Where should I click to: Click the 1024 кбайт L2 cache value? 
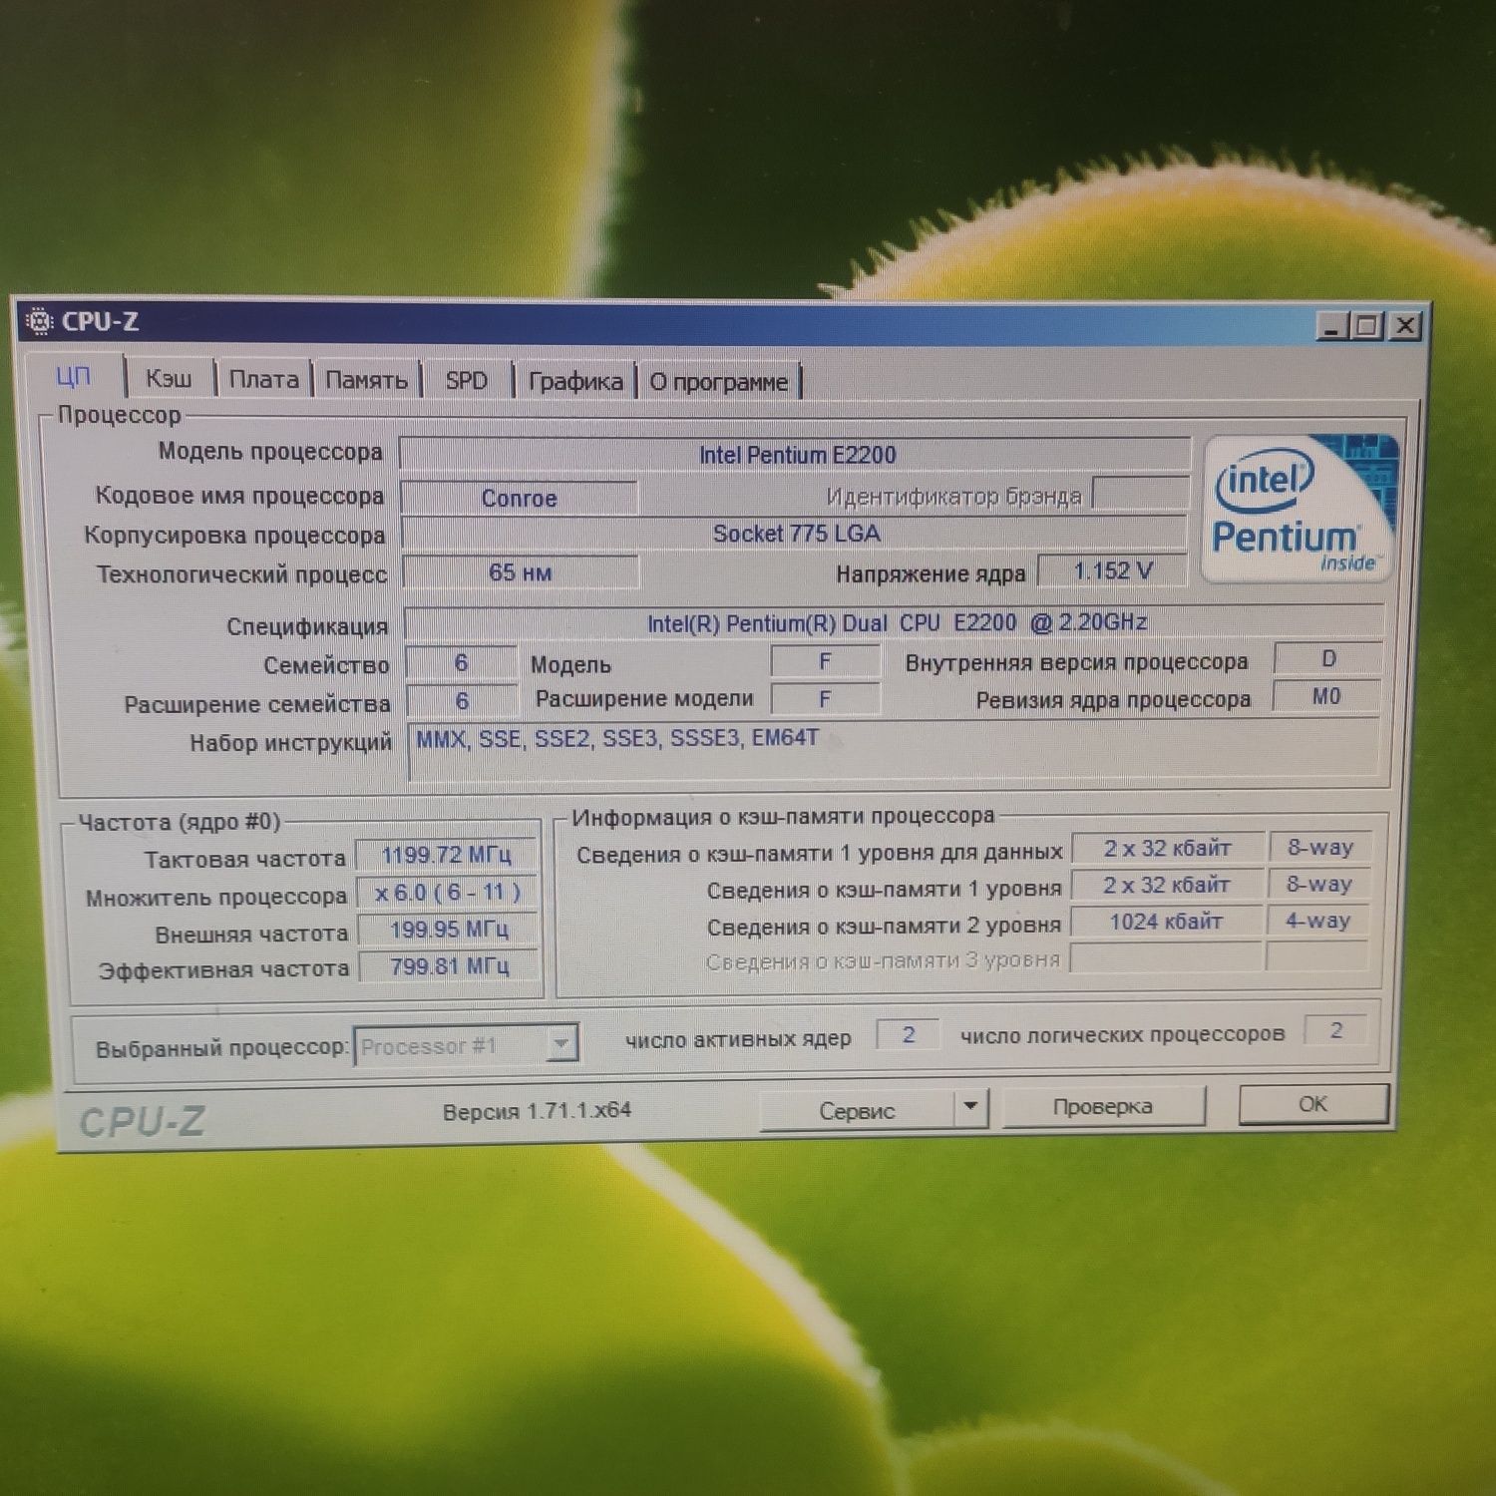tap(1167, 922)
